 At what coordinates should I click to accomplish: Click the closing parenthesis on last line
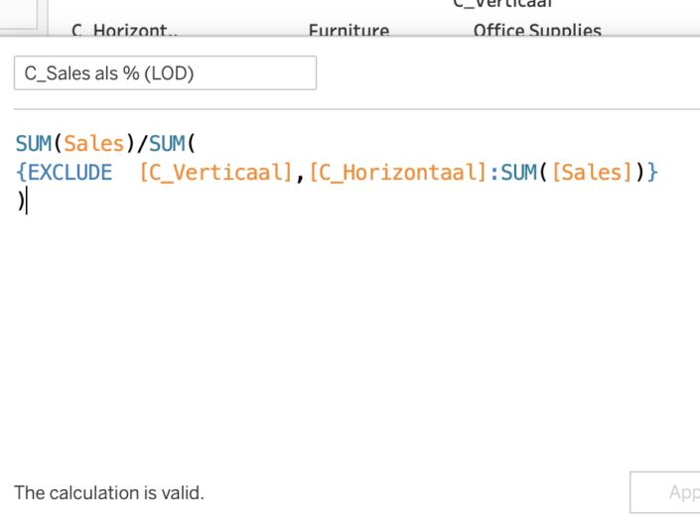coord(21,200)
